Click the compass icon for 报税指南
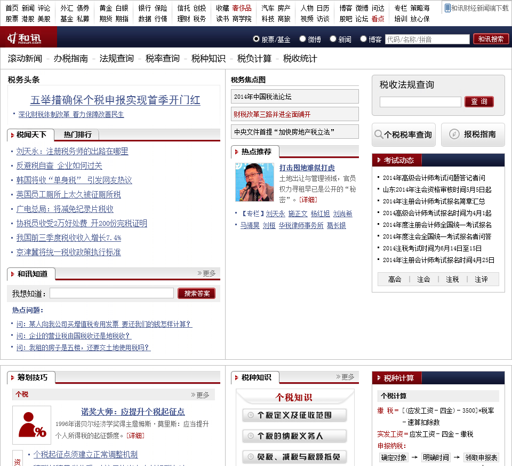Viewport: 512px width, 466px height. click(x=454, y=134)
